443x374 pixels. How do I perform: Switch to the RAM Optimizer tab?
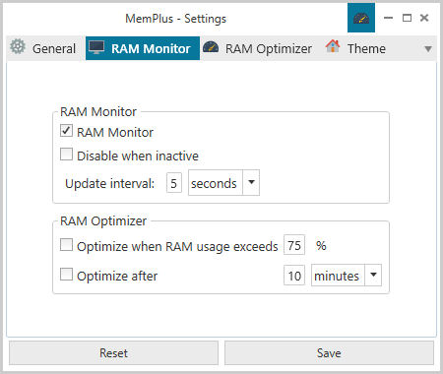click(x=258, y=48)
